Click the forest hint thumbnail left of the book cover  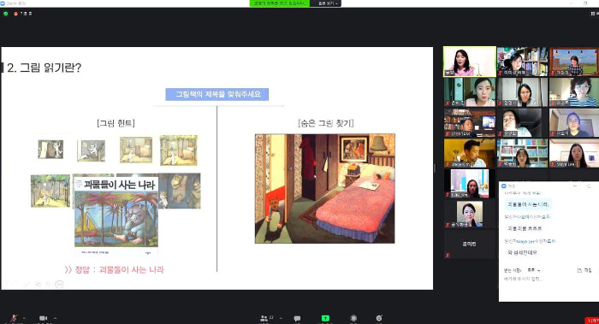50,191
